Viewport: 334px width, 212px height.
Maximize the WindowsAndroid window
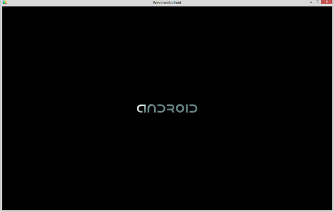pos(318,2)
